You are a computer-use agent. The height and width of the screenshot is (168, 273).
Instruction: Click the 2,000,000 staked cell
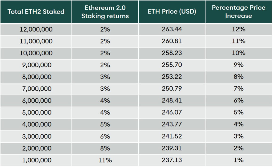pyautogui.click(x=36, y=148)
